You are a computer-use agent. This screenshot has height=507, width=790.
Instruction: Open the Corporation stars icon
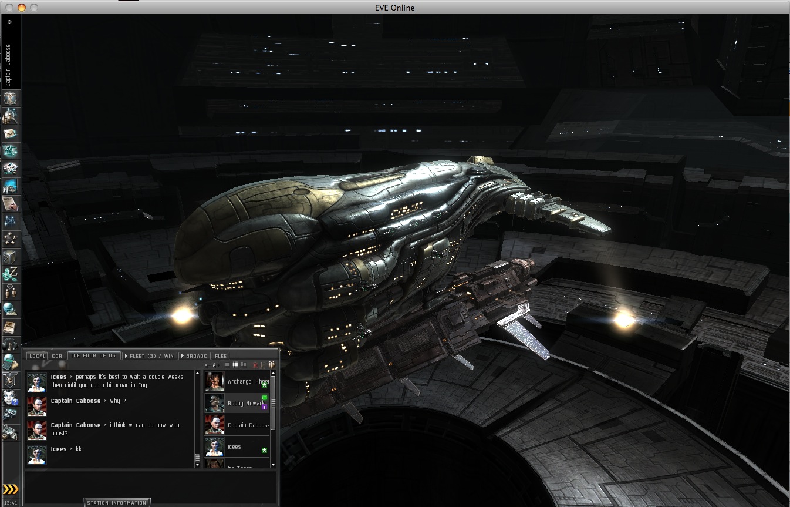tap(11, 239)
